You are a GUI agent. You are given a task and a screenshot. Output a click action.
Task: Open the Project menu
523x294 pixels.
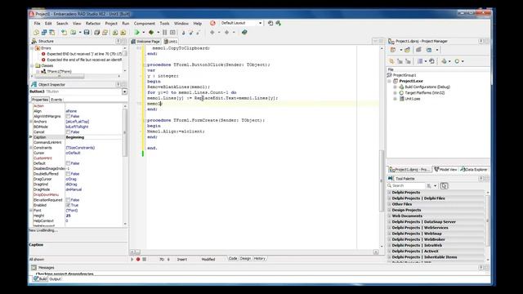pyautogui.click(x=111, y=24)
